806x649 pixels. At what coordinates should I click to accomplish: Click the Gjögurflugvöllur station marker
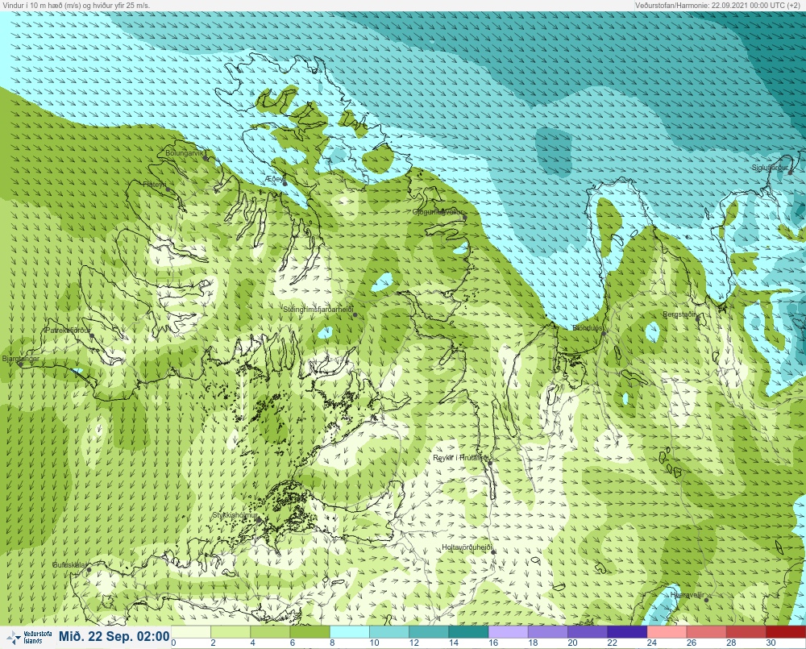(465, 218)
